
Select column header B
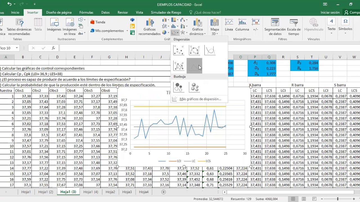click(x=23, y=57)
